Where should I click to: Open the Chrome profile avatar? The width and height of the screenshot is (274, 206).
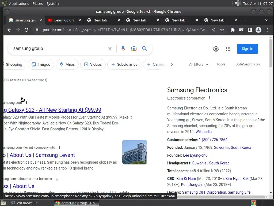coord(258,30)
